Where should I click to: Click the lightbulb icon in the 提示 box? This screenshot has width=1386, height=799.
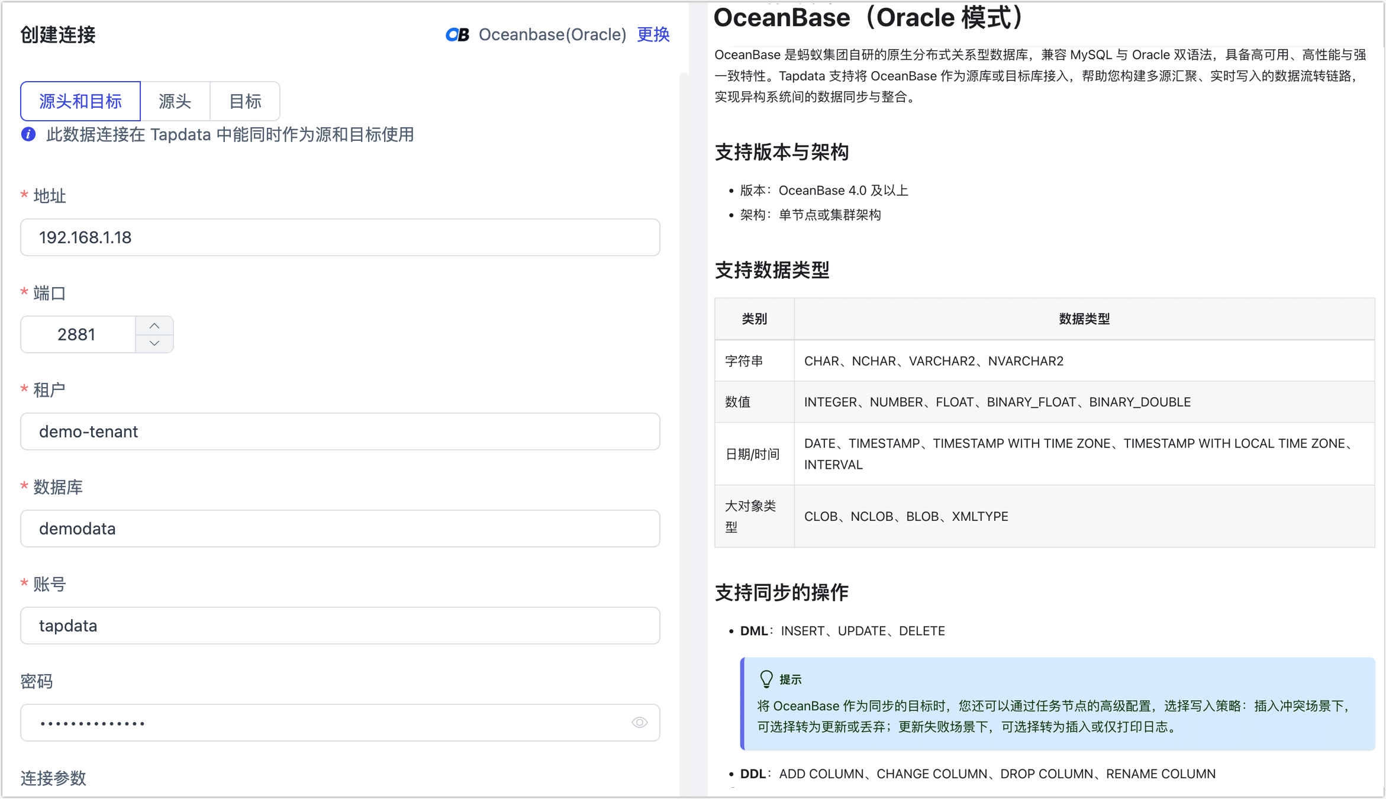click(x=768, y=678)
